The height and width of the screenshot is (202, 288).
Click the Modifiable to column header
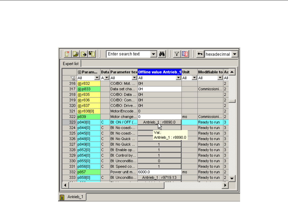(x=210, y=72)
